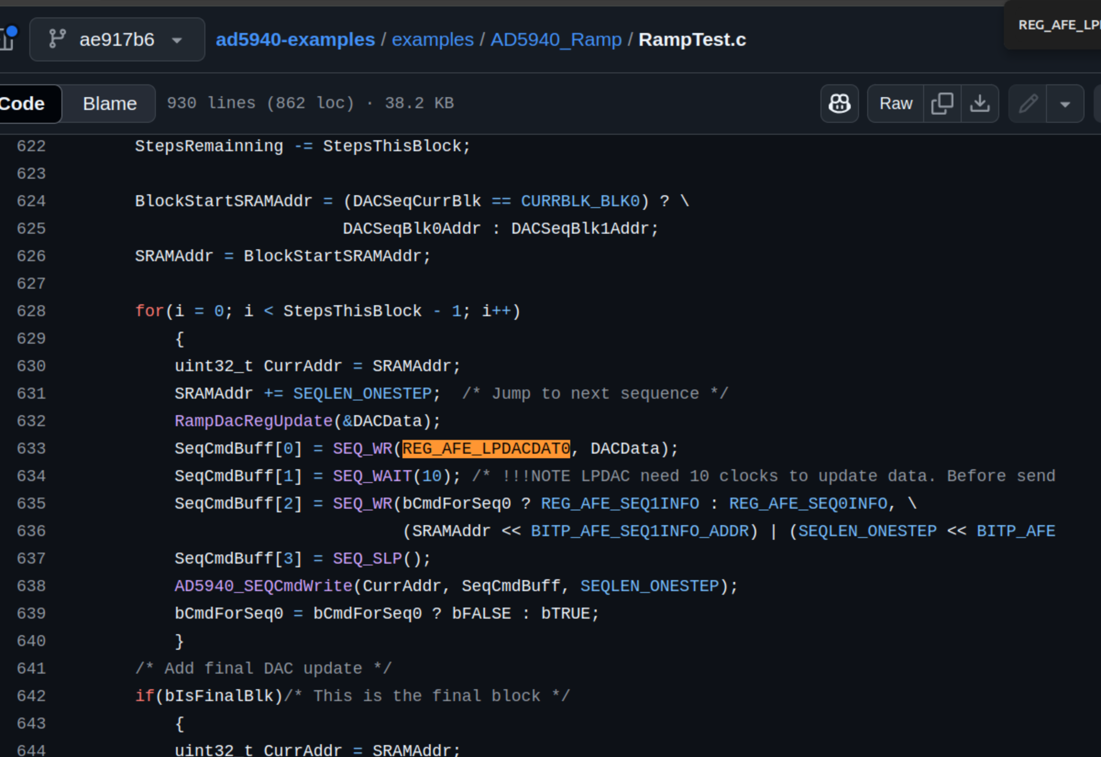This screenshot has height=757, width=1101.
Task: Click bTRUE on line 639
Action: 566,614
